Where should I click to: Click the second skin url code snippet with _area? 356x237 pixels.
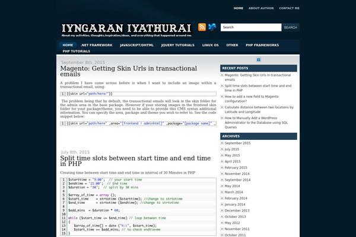138,123
